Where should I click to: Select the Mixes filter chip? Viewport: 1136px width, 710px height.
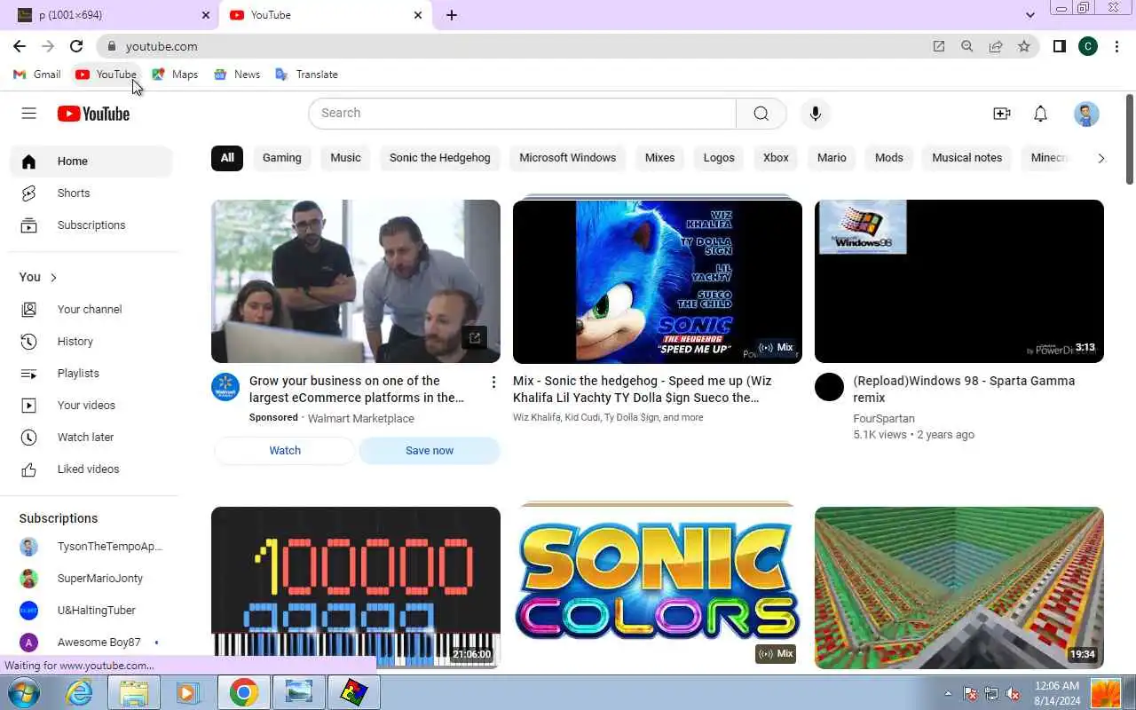tap(659, 158)
